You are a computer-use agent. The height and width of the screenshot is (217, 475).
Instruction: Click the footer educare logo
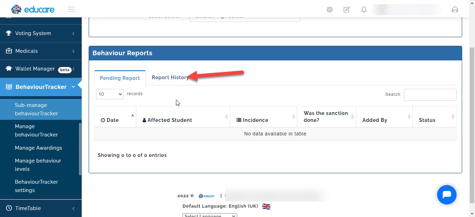(x=207, y=196)
